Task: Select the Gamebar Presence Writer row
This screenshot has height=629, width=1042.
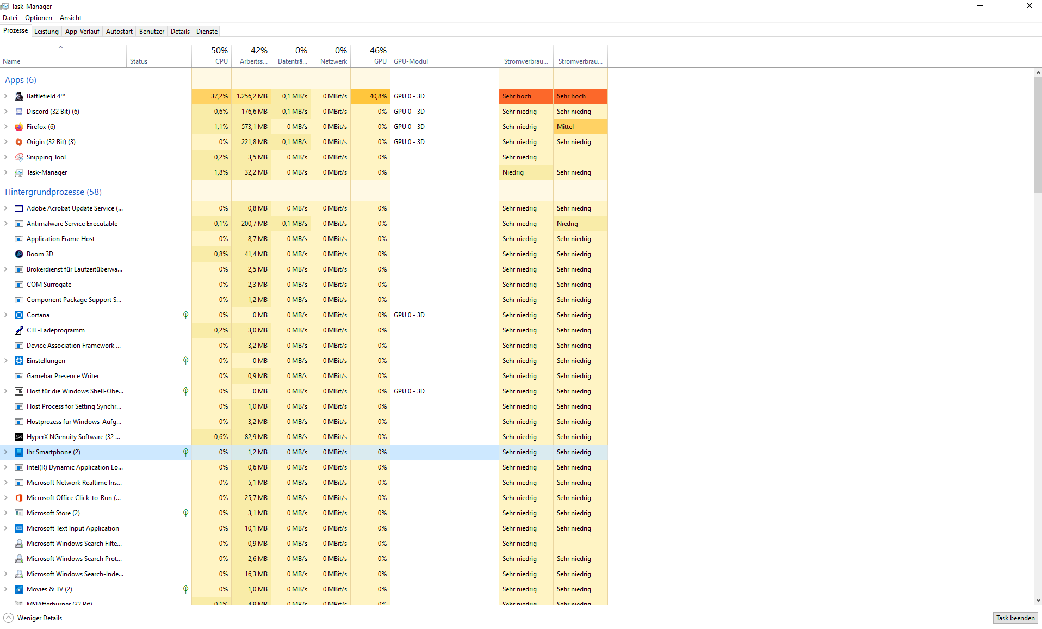Action: 303,376
